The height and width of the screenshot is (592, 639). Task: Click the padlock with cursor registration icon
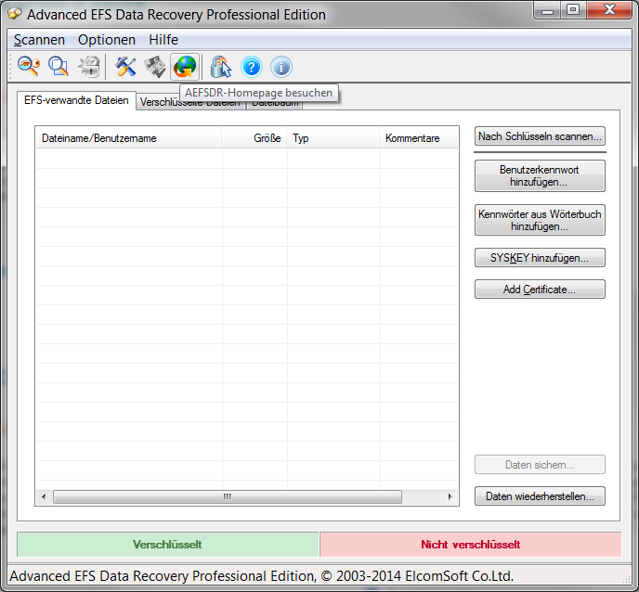[220, 66]
